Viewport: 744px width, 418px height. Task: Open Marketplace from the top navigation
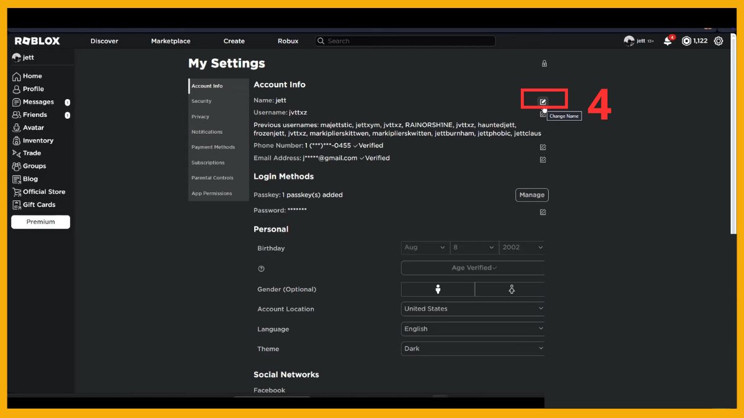coord(170,41)
